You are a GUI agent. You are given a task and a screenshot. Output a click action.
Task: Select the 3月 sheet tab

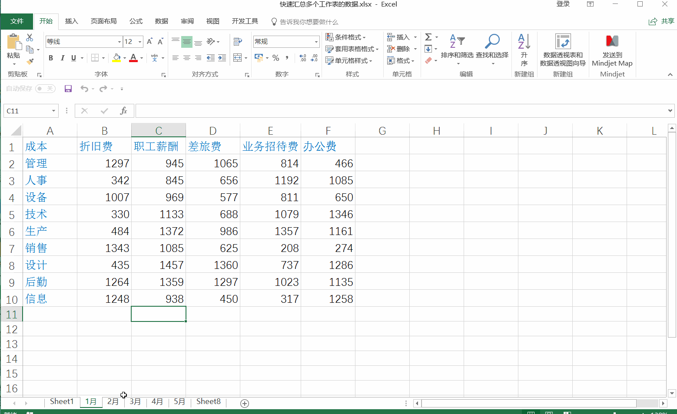pos(135,401)
